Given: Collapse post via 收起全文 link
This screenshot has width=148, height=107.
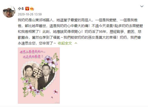Looking at the screenshot, I should coord(65,43).
